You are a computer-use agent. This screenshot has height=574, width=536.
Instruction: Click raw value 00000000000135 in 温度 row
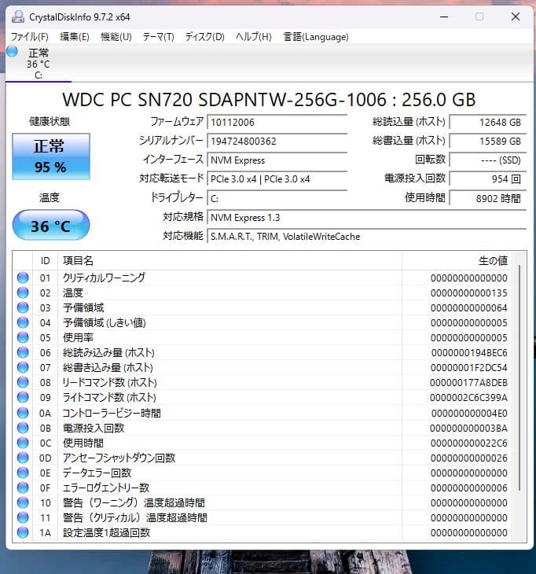click(469, 293)
